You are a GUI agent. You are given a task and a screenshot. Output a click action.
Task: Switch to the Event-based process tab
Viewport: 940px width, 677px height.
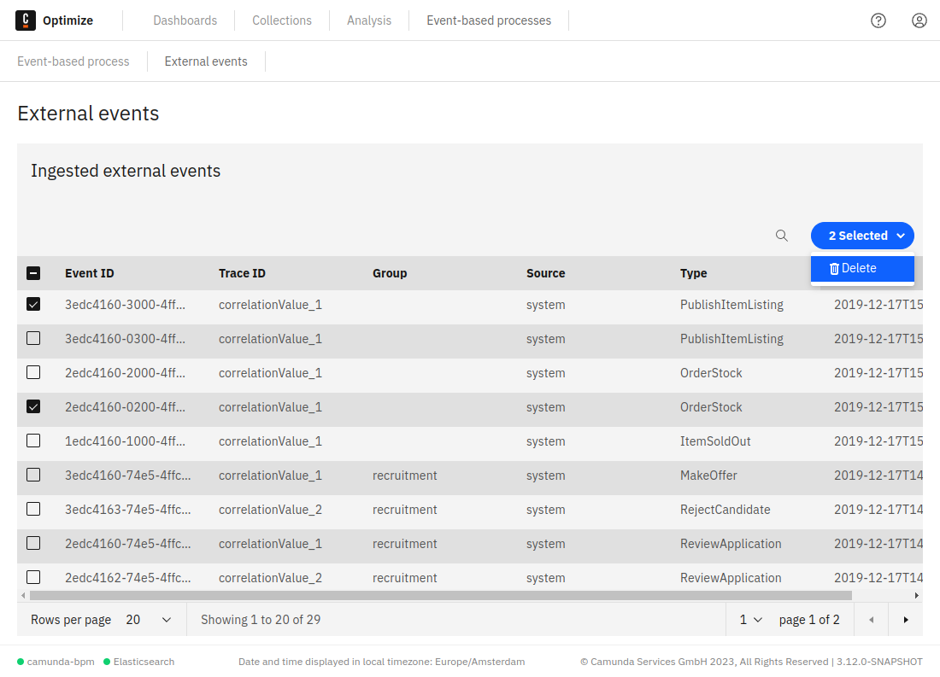(73, 61)
